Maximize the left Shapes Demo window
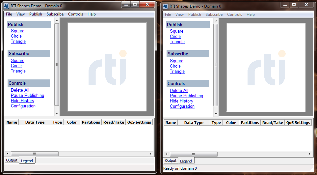The height and width of the screenshot is (175, 317). point(135,5)
